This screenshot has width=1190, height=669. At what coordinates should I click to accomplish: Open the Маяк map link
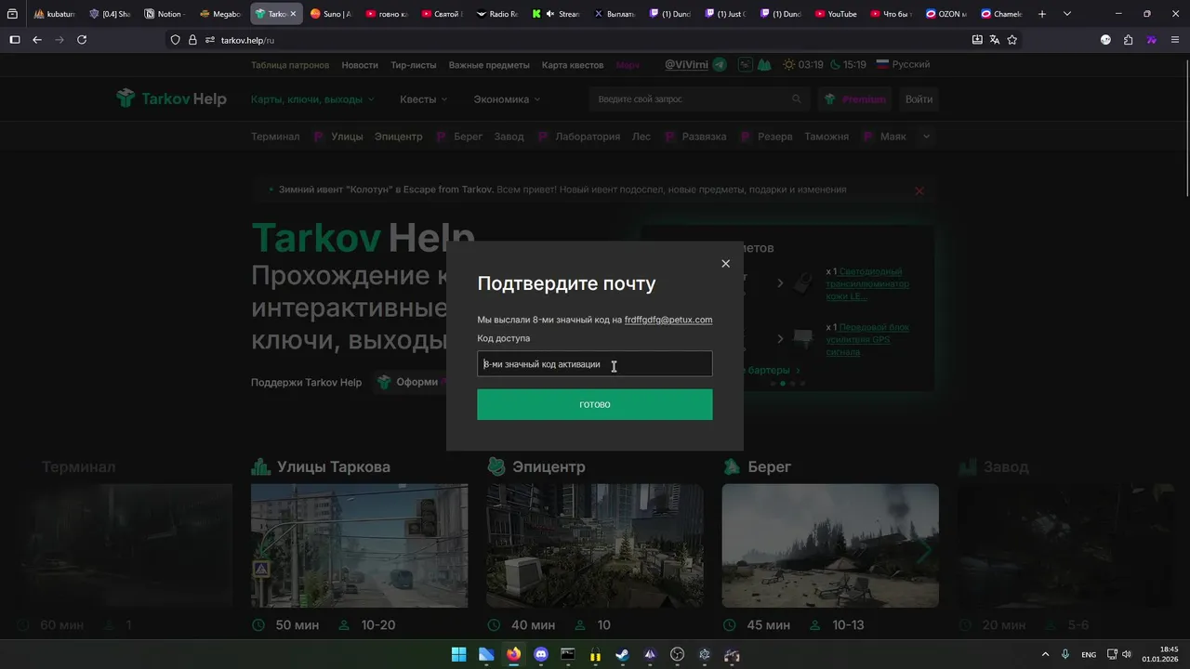click(892, 137)
